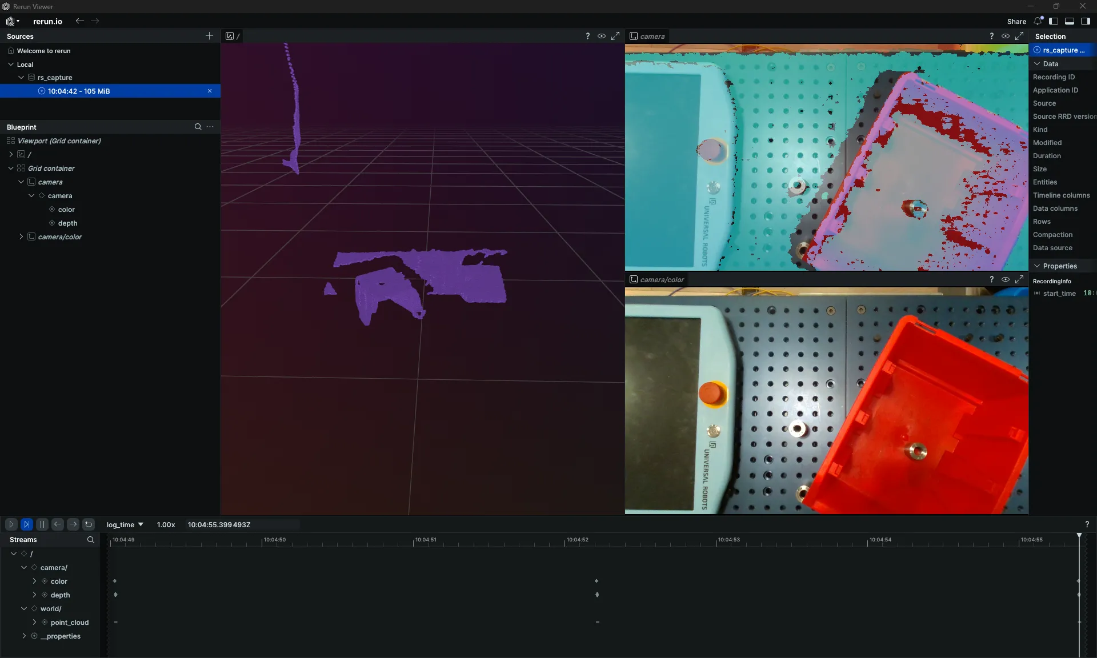Add a new recording source
The height and width of the screenshot is (658, 1097).
pyautogui.click(x=209, y=36)
